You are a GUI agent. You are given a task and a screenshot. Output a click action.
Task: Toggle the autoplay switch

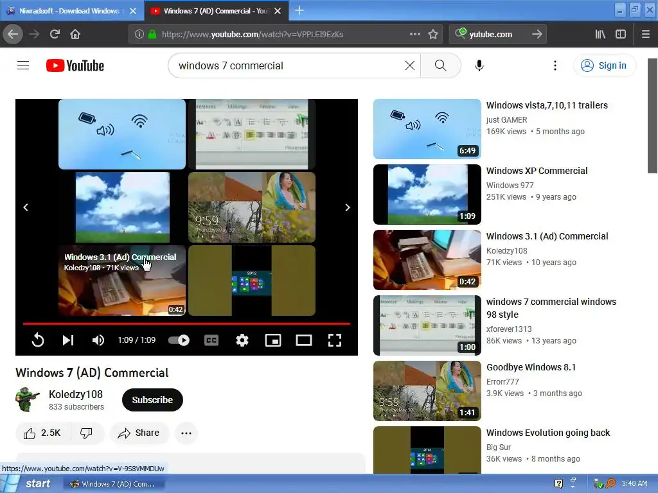tap(179, 340)
